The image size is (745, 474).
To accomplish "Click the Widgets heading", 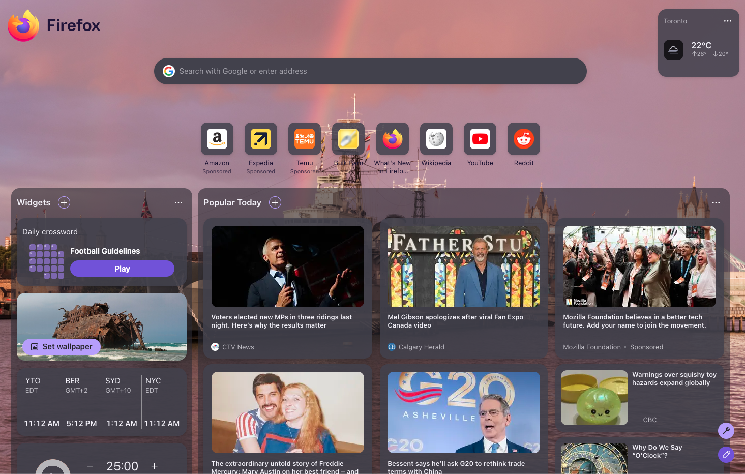I will click(34, 202).
